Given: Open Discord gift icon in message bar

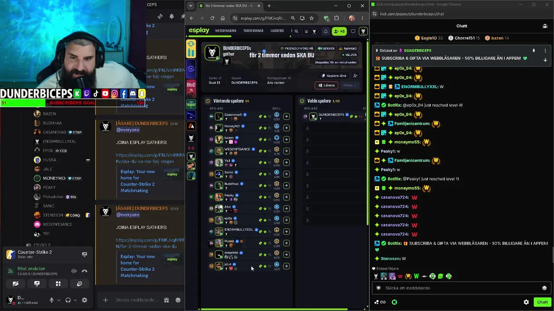Looking at the screenshot, I should pyautogui.click(x=166, y=300).
